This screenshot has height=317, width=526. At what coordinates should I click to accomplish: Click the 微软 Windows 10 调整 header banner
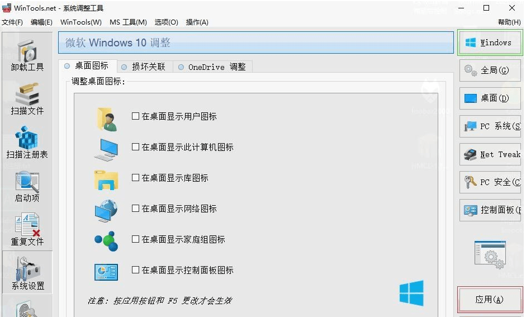(256, 42)
